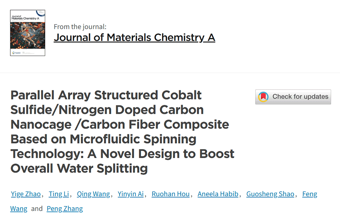Click the Royal Society of Chemistry logo on cover
This screenshot has height=219, width=340.
click(15, 53)
